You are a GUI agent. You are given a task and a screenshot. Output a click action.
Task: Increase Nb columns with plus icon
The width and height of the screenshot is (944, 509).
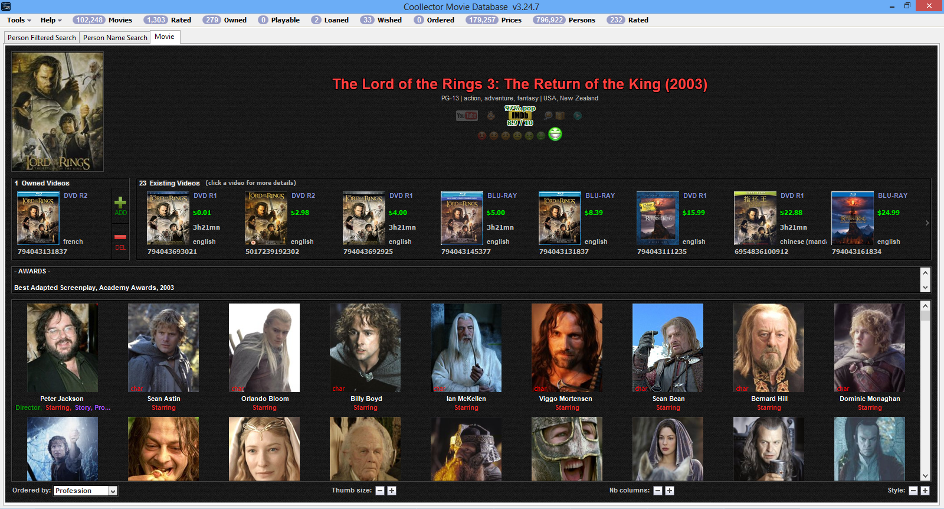(670, 491)
